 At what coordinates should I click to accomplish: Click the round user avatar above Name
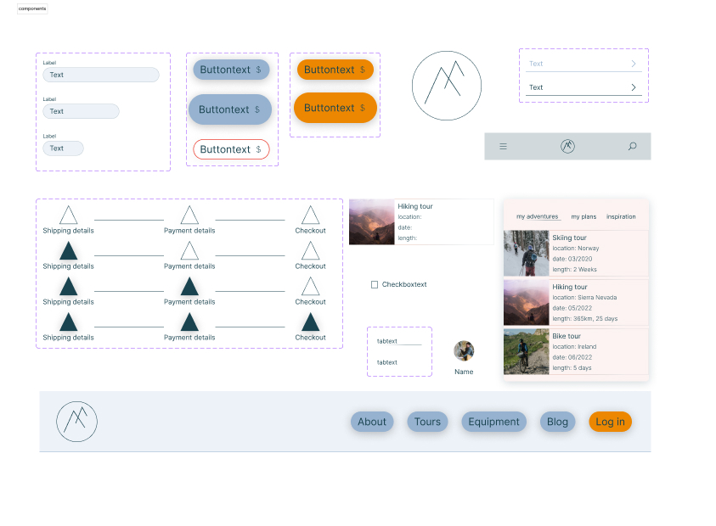(464, 350)
